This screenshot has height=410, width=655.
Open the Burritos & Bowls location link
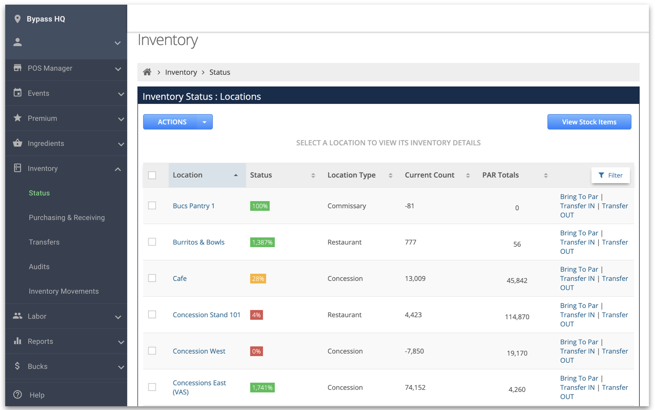coord(198,242)
